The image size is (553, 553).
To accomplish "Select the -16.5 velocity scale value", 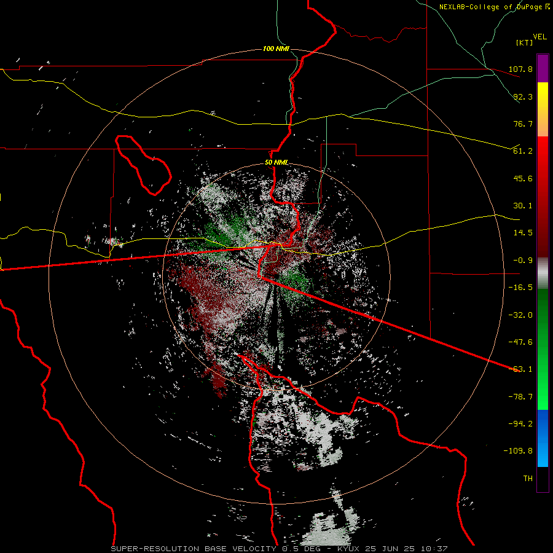I will pyautogui.click(x=520, y=288).
